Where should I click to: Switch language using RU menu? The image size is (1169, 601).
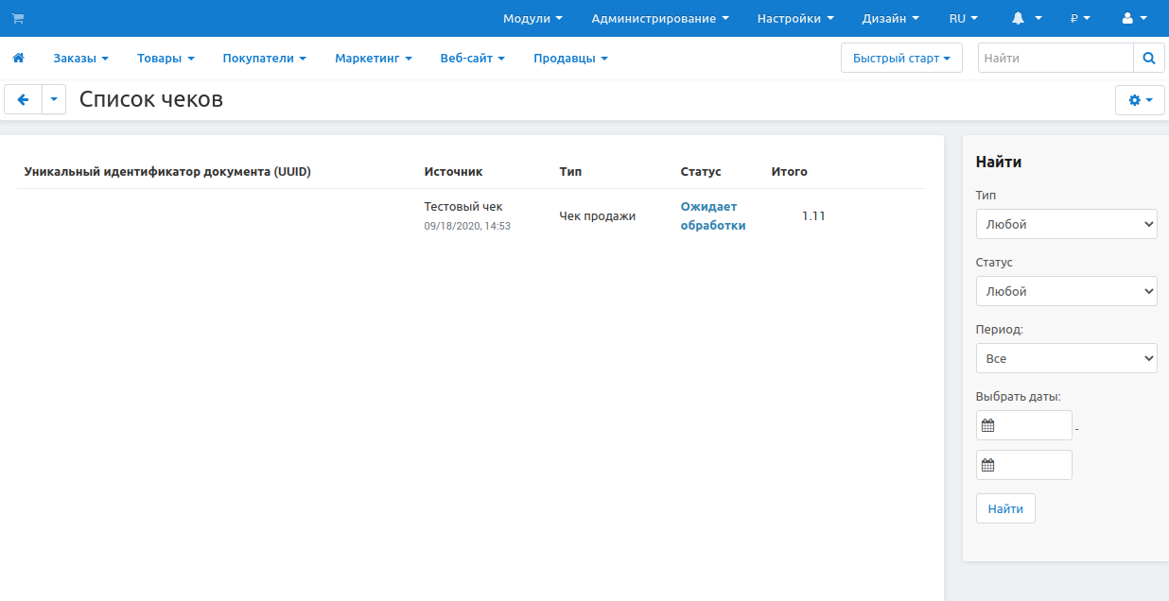(963, 18)
